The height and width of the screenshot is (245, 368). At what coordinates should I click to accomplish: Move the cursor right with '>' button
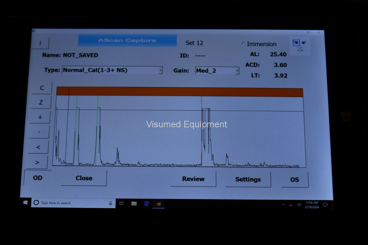click(37, 162)
